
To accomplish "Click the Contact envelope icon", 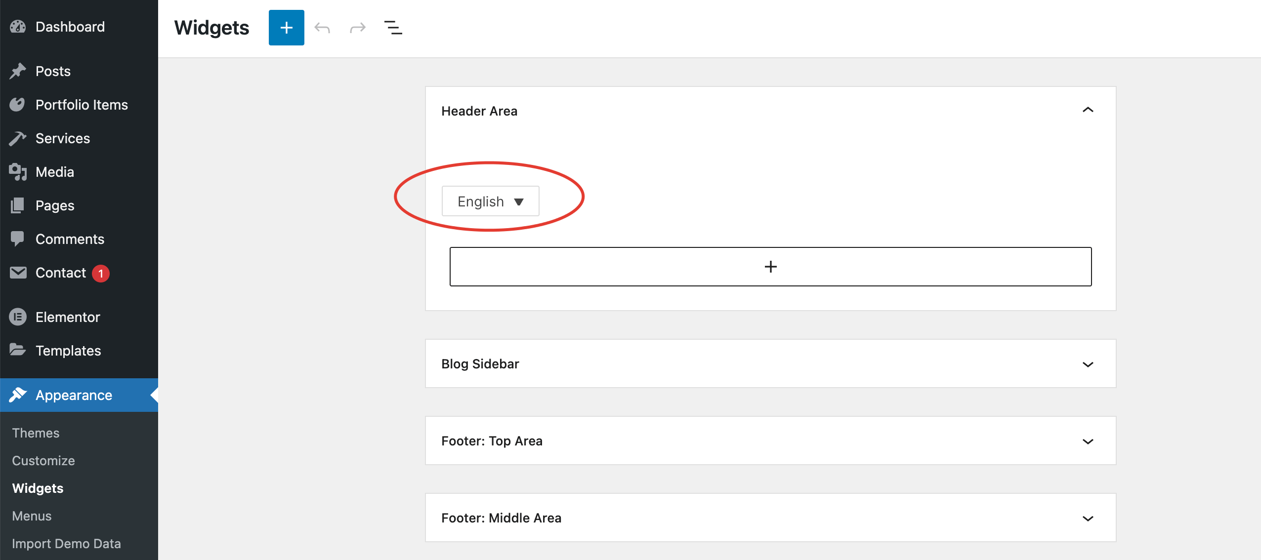I will (x=18, y=273).
